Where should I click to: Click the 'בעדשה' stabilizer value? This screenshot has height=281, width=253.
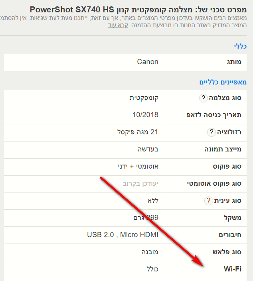coord(148,149)
